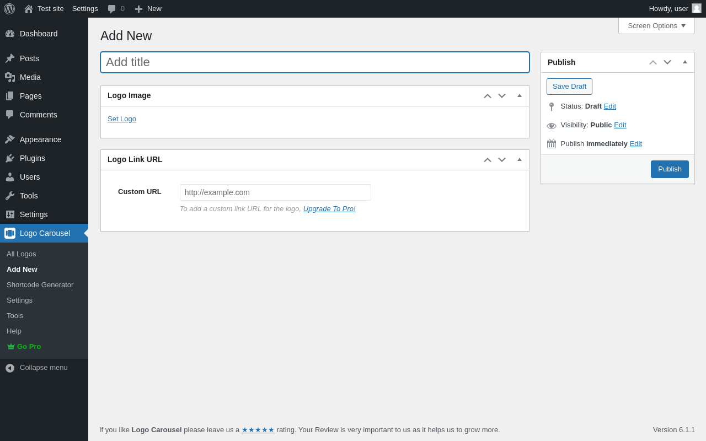Click the Set Logo link

point(122,119)
